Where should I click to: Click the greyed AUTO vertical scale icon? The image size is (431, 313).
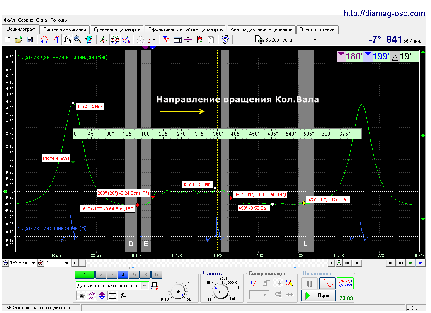140,39
